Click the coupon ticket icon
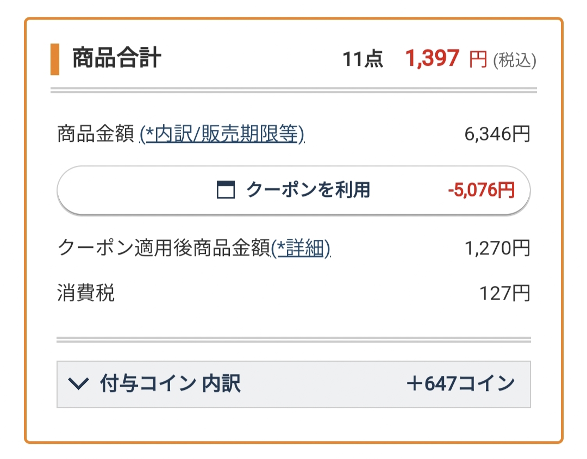This screenshot has height=459, width=587. pos(226,190)
